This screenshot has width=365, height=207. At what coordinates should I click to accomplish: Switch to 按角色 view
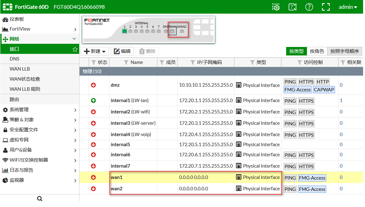(x=317, y=51)
